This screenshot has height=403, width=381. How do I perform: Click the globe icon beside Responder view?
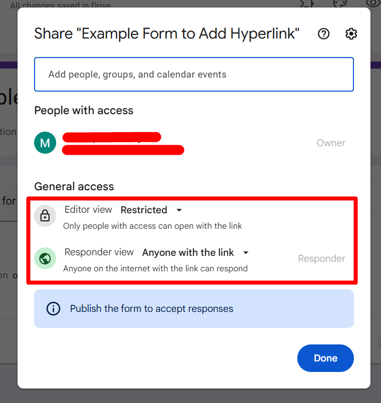pyautogui.click(x=45, y=258)
